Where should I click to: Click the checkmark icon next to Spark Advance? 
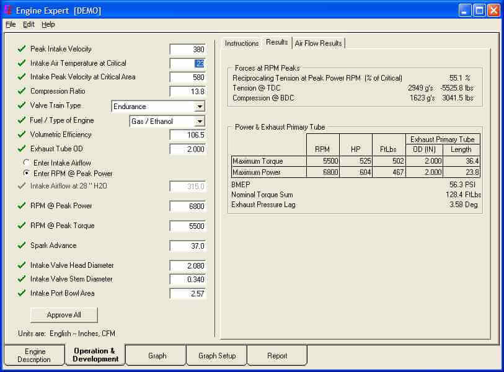click(x=22, y=246)
